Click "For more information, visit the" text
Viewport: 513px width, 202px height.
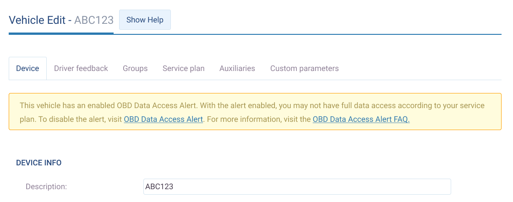coord(258,120)
